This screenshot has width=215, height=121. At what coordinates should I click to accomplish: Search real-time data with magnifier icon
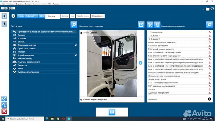click(x=209, y=25)
